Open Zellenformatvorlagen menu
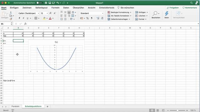The height and width of the screenshot is (112, 200). (x=119, y=19)
